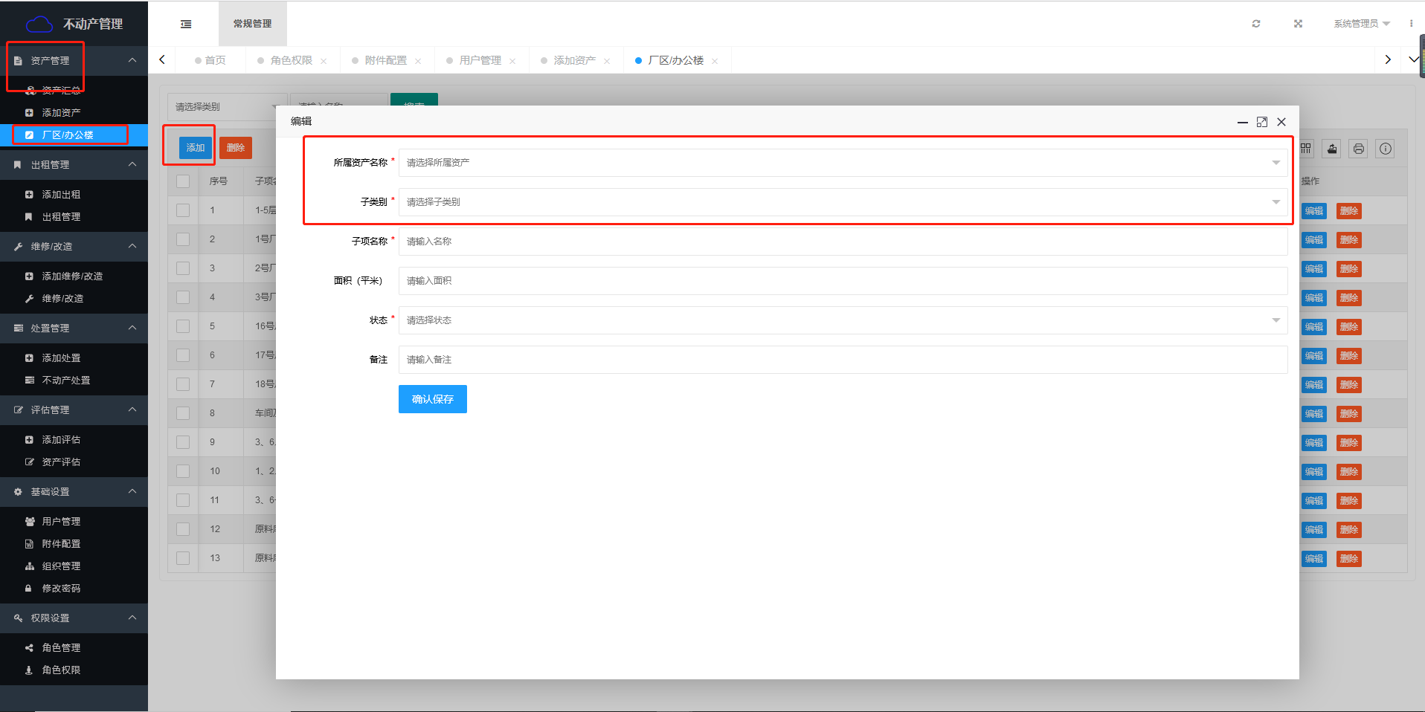
Task: Switch to the 附件配置 tab
Action: 385,60
